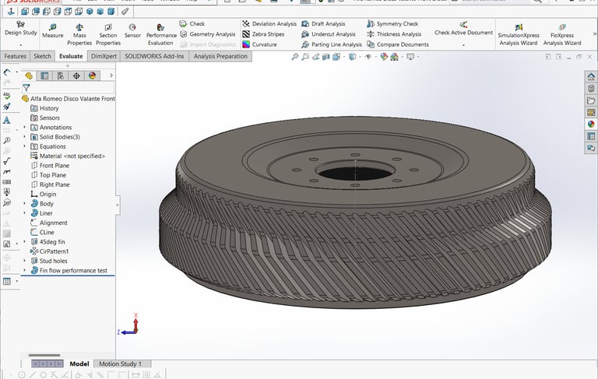Viewport: 598px width, 379px height.
Task: Open Mass Properties
Action: click(x=79, y=34)
